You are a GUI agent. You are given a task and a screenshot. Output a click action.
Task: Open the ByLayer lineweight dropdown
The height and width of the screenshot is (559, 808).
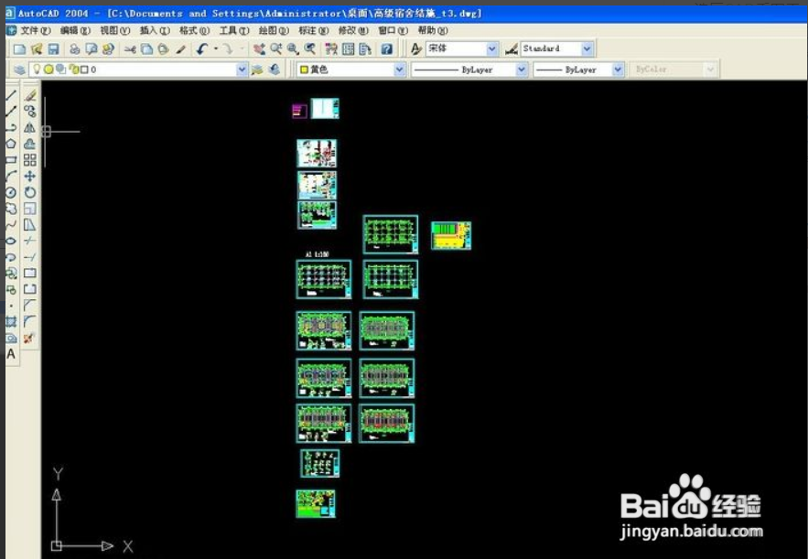(x=618, y=69)
